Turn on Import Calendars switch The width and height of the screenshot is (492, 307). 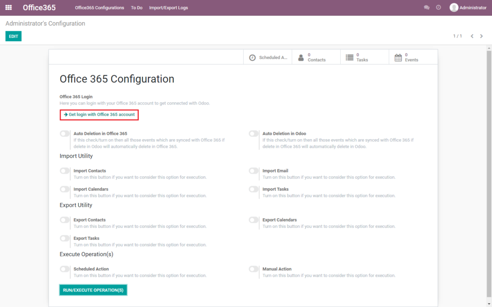[x=65, y=189]
